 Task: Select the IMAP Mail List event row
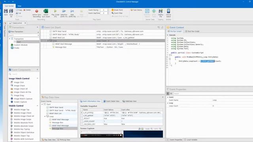[x=103, y=37]
